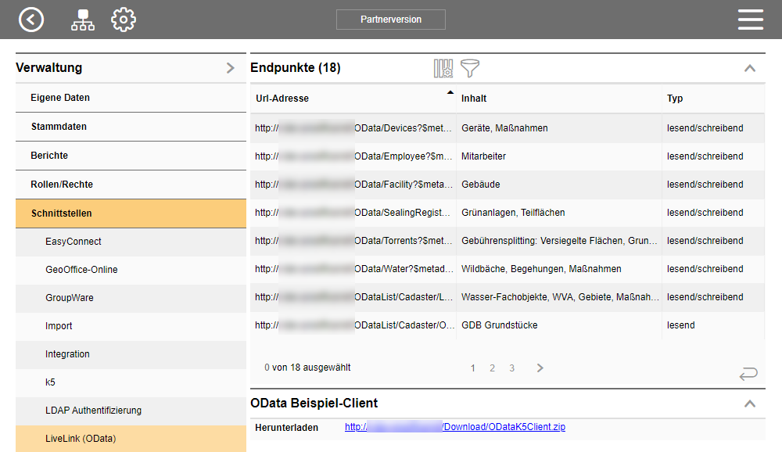The width and height of the screenshot is (782, 452).
Task: Open the site structure icon in toolbar
Action: [x=82, y=19]
